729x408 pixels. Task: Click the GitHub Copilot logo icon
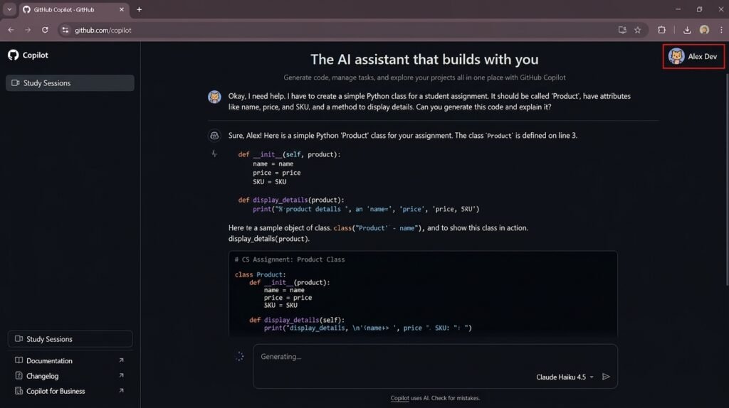13,55
